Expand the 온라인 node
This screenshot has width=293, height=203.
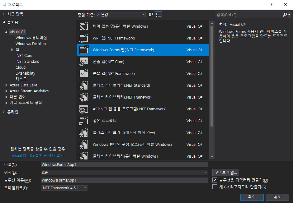[x=4, y=112]
